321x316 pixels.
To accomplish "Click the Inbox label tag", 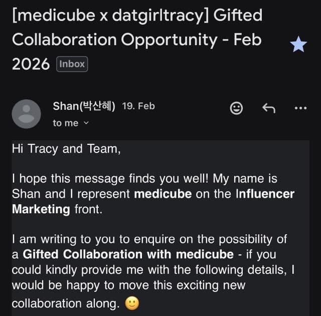I will coord(72,64).
